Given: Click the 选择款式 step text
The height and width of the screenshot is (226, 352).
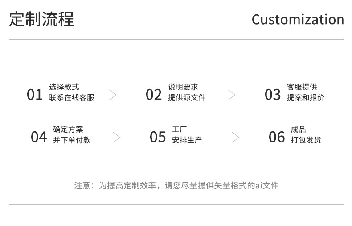Looking at the screenshot, I should pos(64,87).
